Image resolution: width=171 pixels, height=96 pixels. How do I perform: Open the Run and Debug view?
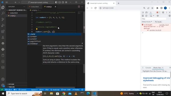click(3, 25)
